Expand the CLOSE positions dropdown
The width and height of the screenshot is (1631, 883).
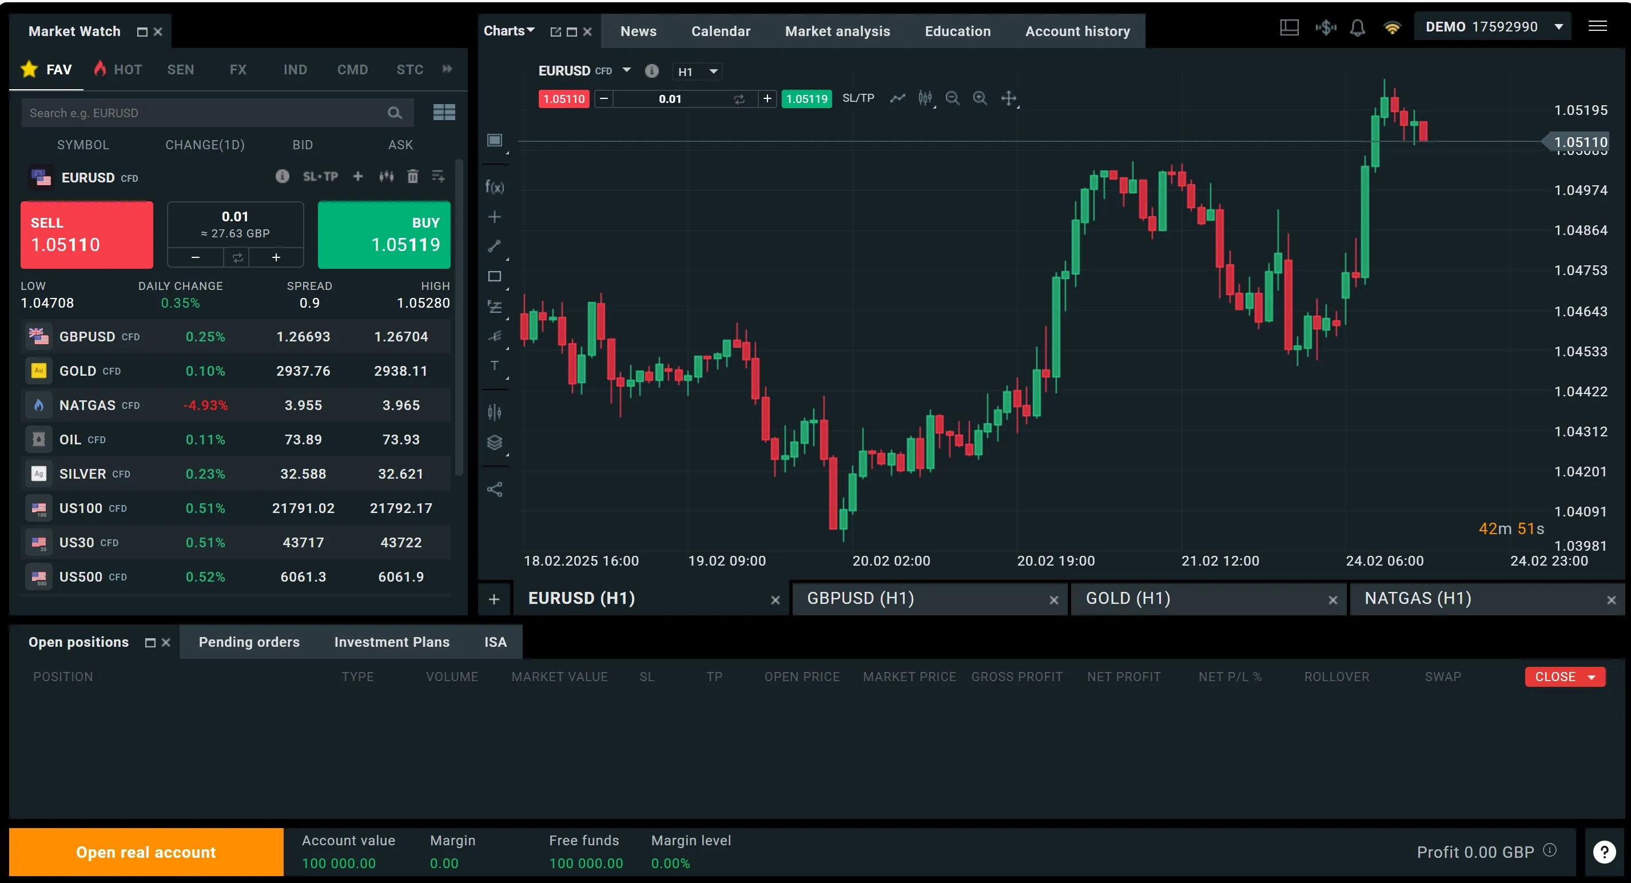coord(1591,677)
